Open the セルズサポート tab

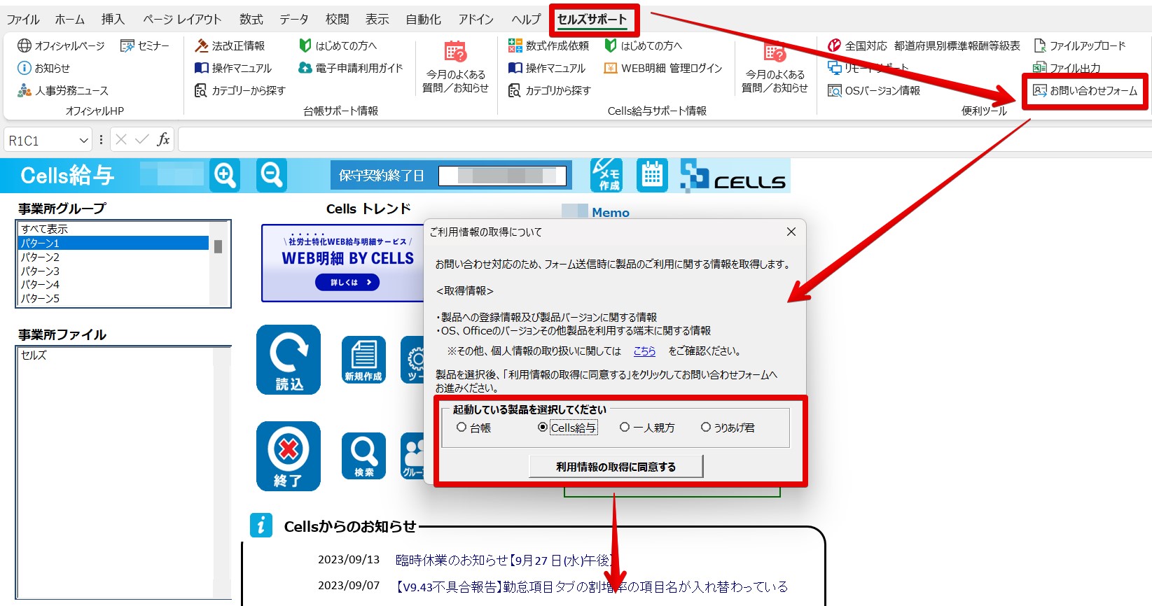(x=592, y=20)
